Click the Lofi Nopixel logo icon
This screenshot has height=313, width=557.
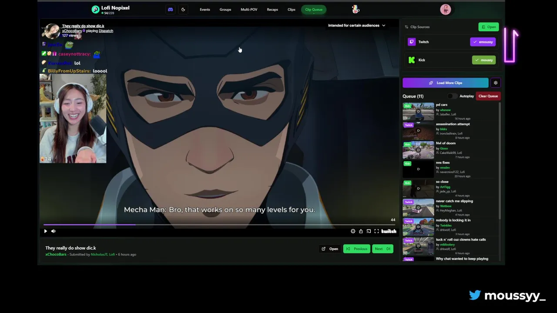(95, 10)
